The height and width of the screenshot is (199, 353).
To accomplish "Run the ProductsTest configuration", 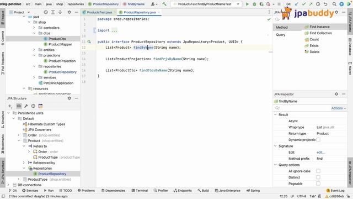I will [247, 4].
